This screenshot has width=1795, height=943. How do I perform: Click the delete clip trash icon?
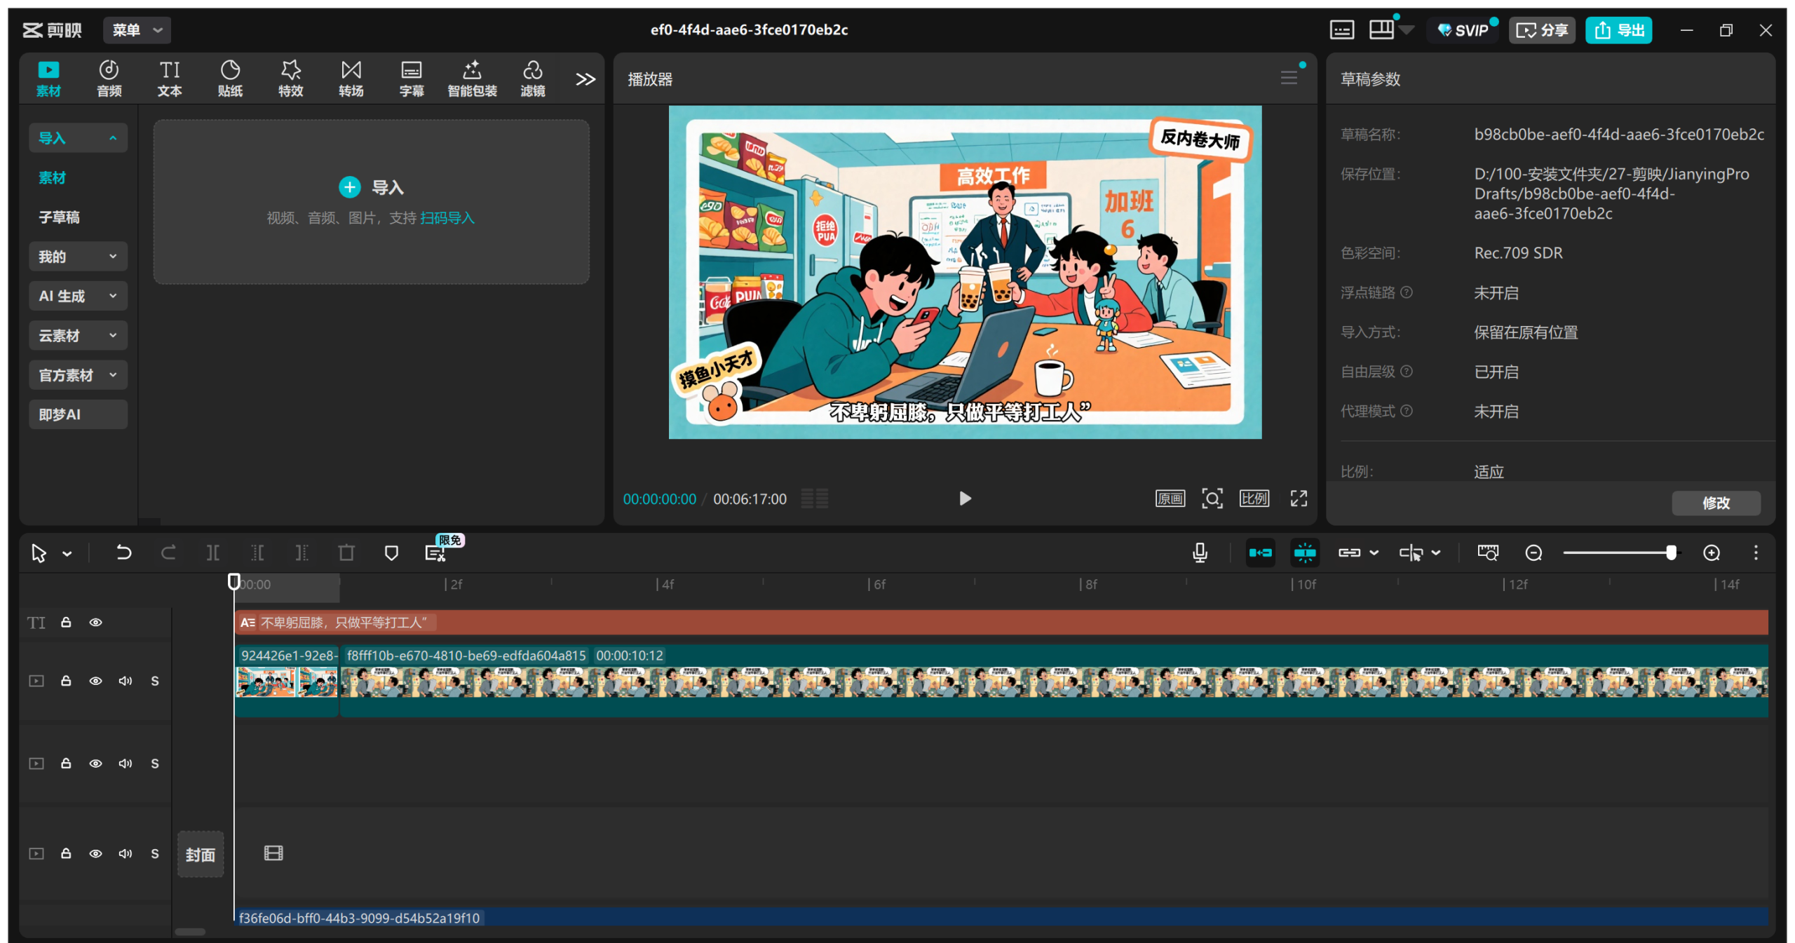tap(346, 552)
